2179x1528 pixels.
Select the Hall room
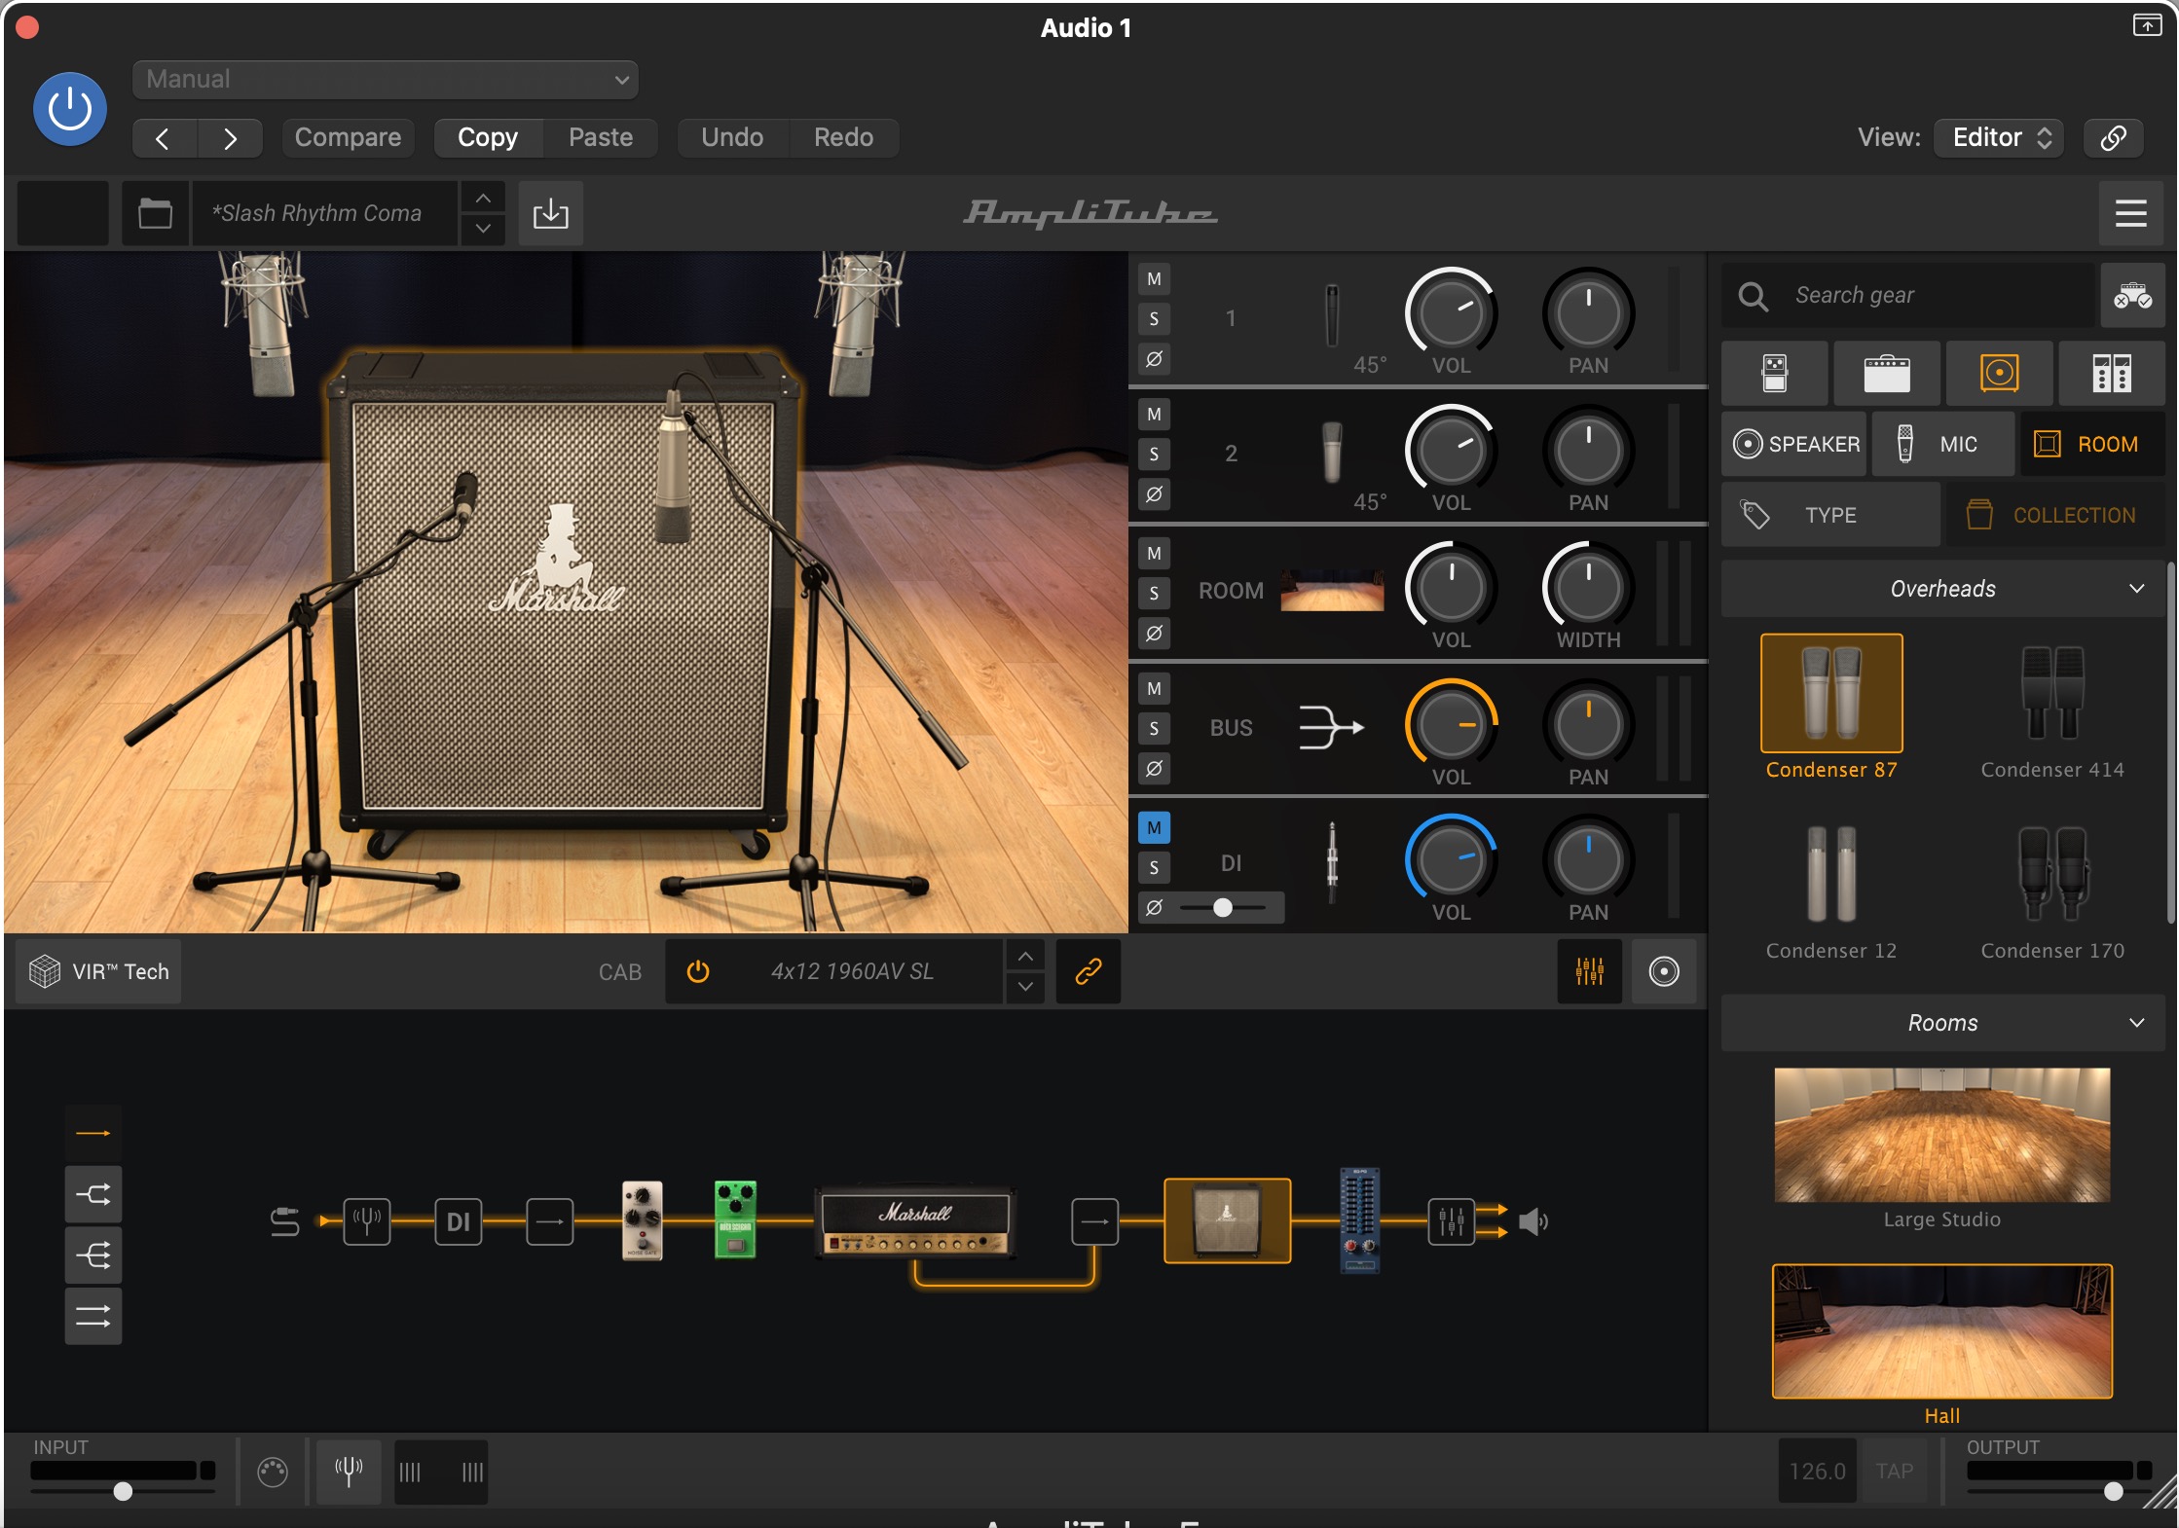point(1942,1332)
